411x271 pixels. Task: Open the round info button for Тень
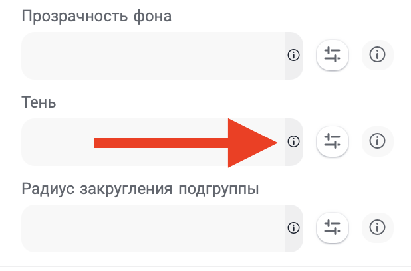click(x=378, y=141)
